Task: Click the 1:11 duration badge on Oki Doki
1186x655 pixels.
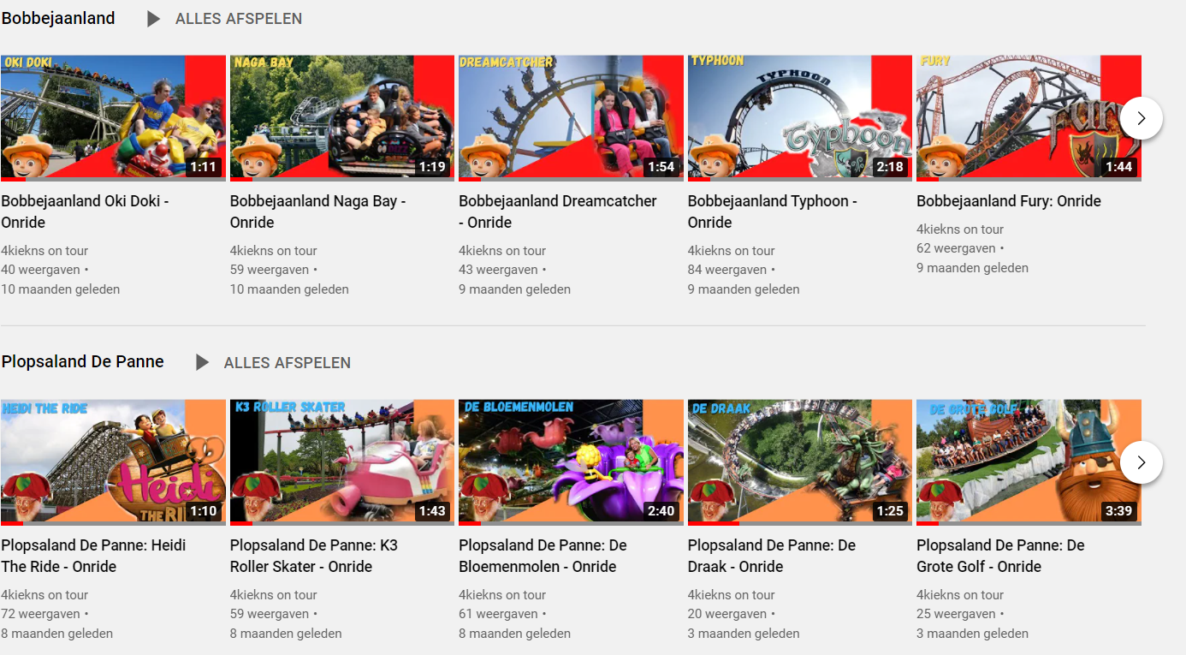Action: coord(203,167)
